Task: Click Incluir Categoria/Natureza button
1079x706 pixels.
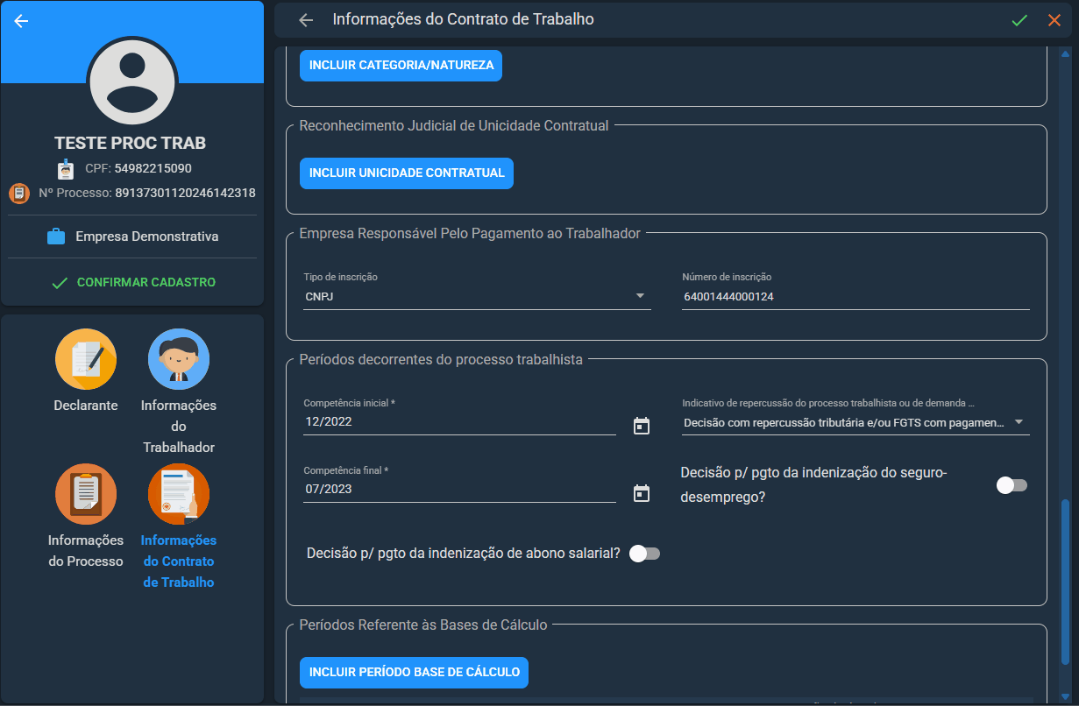Action: (401, 65)
